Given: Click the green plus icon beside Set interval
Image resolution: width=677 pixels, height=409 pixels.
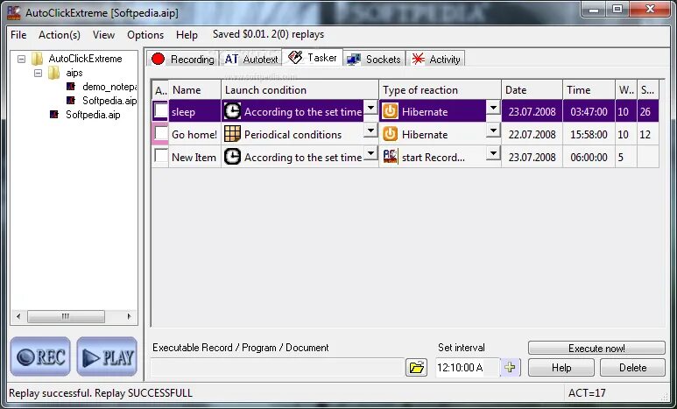Looking at the screenshot, I should click(510, 368).
